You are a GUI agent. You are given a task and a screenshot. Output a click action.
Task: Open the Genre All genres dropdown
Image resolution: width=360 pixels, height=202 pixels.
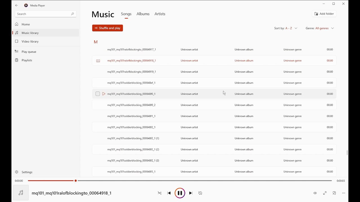[x=320, y=28]
